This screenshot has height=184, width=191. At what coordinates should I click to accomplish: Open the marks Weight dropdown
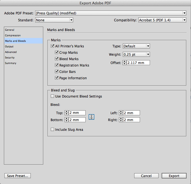pos(136,54)
